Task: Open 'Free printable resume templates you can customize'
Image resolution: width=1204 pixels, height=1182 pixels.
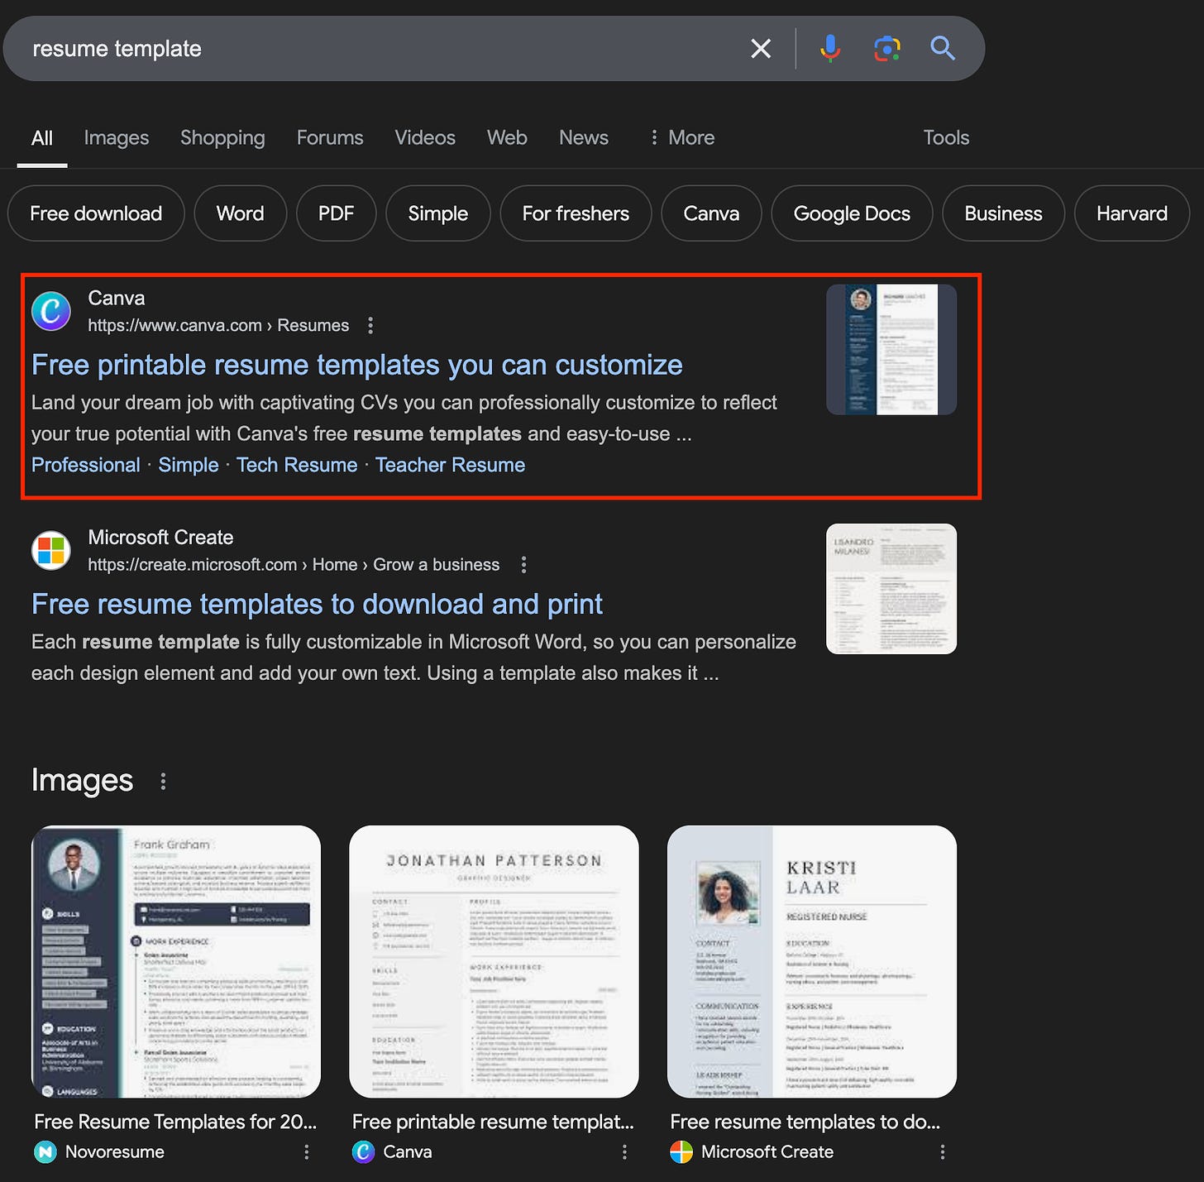Action: tap(357, 365)
